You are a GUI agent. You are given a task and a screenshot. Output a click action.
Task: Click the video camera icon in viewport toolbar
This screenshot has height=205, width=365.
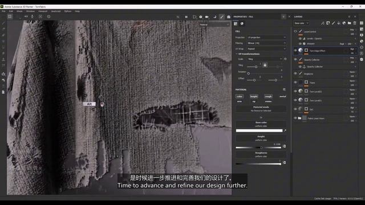click(207, 17)
